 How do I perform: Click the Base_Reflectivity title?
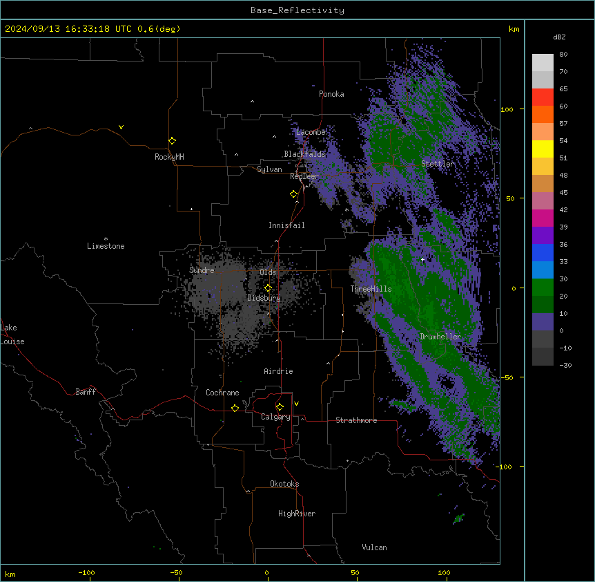click(297, 10)
